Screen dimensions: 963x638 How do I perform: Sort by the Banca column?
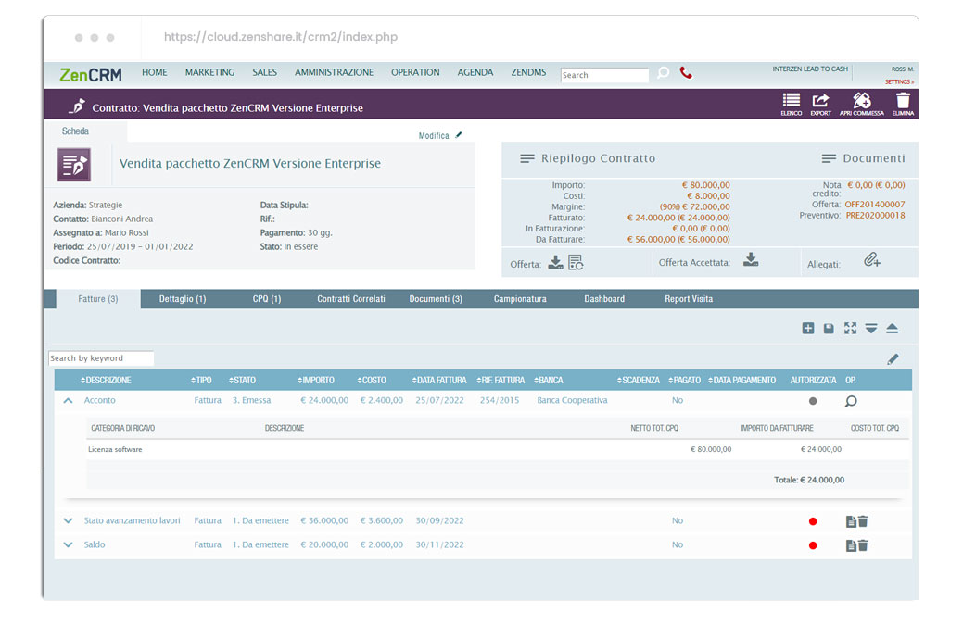(x=549, y=381)
